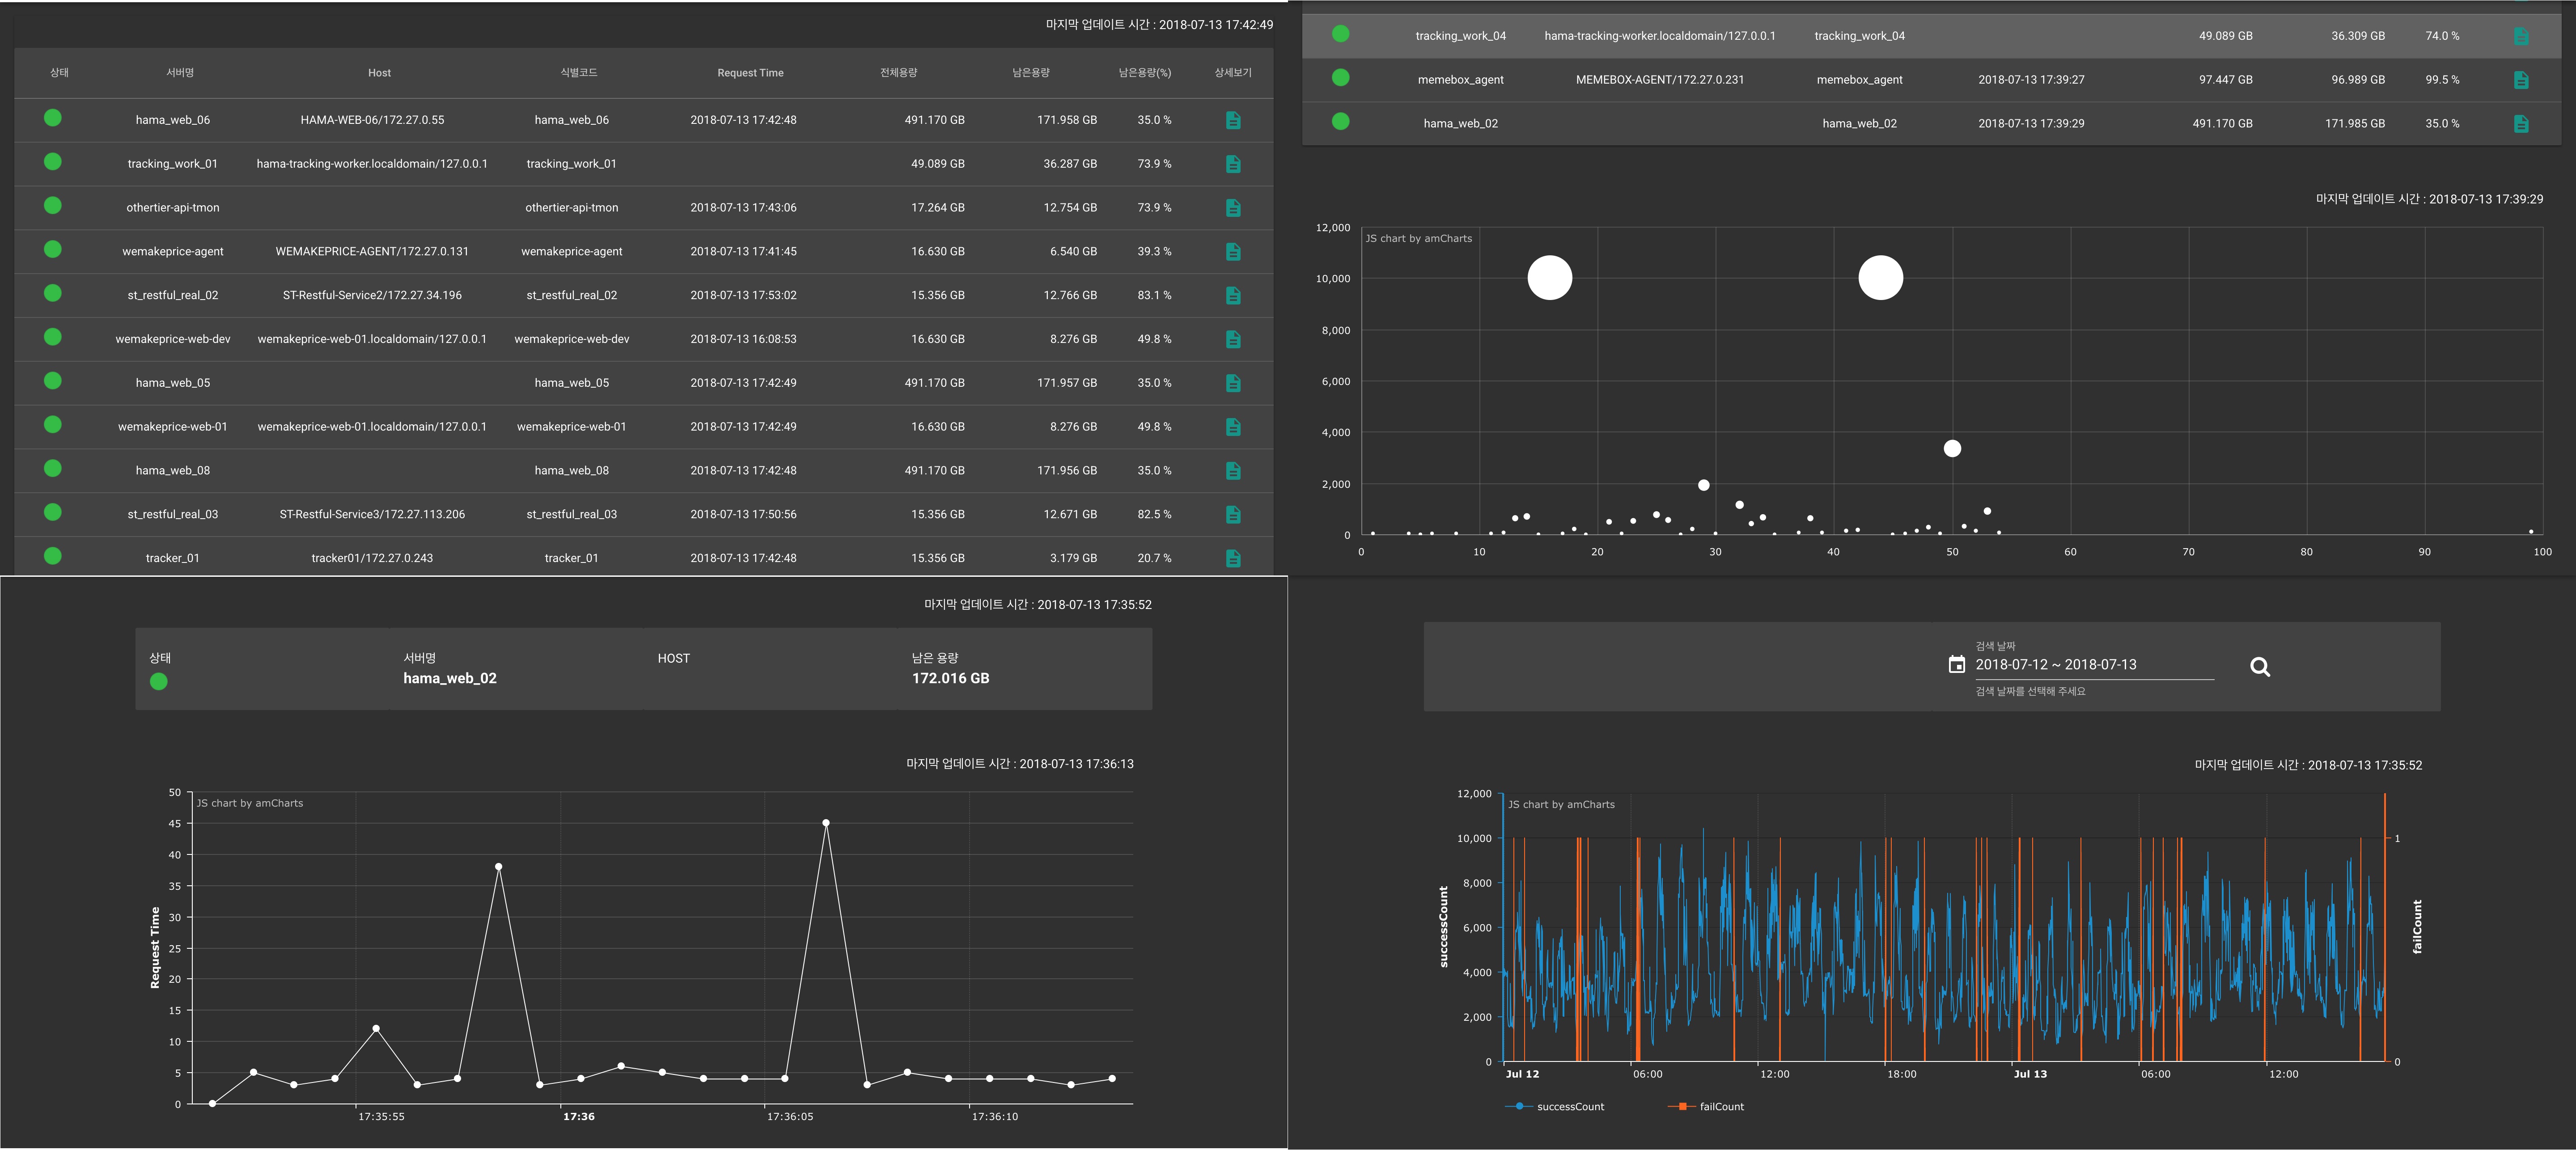Open detail view for wemakeprice-agent

[1233, 251]
